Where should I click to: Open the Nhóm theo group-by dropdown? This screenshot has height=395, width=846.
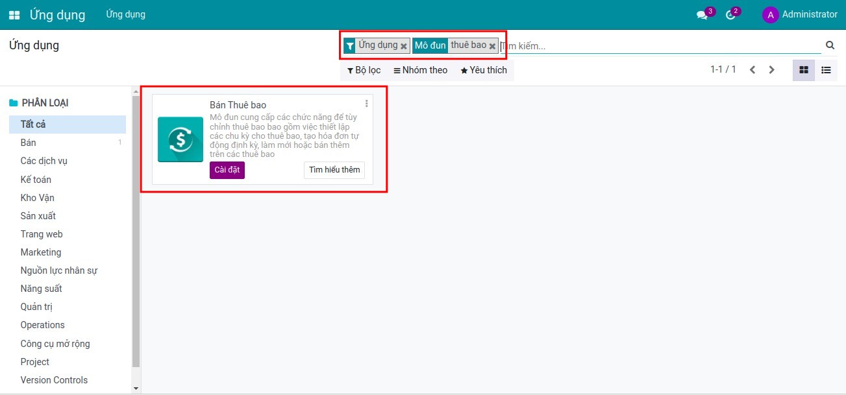click(421, 70)
